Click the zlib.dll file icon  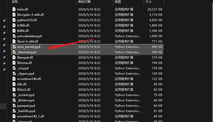(14, 84)
